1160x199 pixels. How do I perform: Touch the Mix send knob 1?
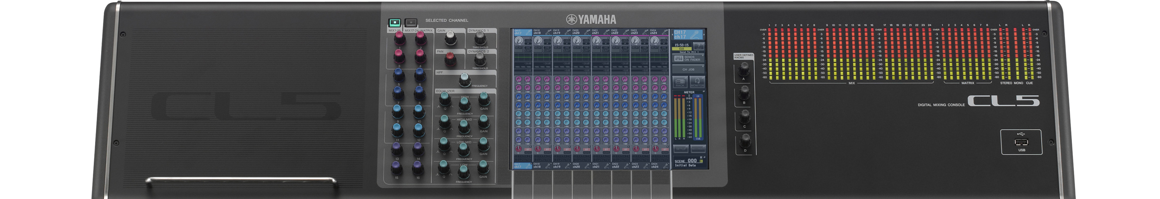point(400,38)
